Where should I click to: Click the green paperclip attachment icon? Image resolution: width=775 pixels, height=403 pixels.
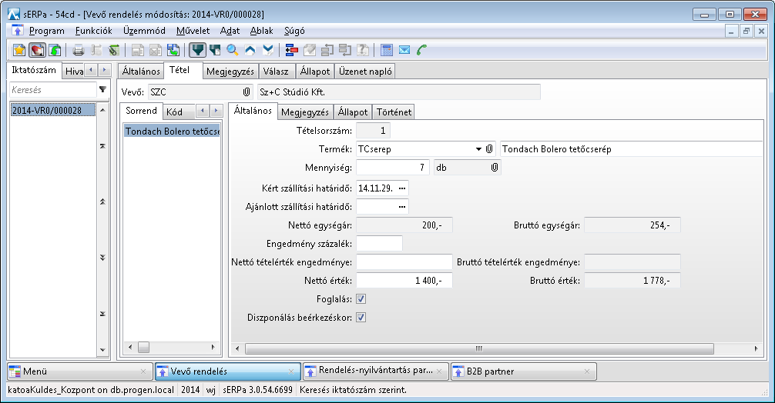(114, 50)
